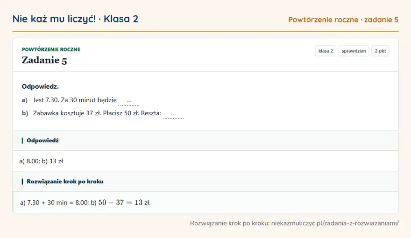
Task: Click the 'sprawdzian' tag
Action: 354,51
